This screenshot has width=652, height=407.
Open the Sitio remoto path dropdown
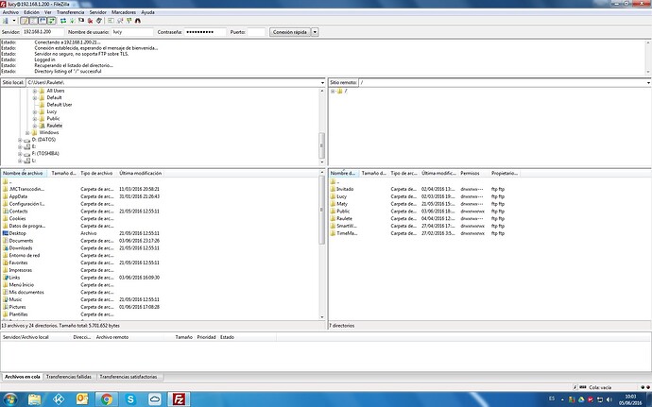click(x=648, y=83)
